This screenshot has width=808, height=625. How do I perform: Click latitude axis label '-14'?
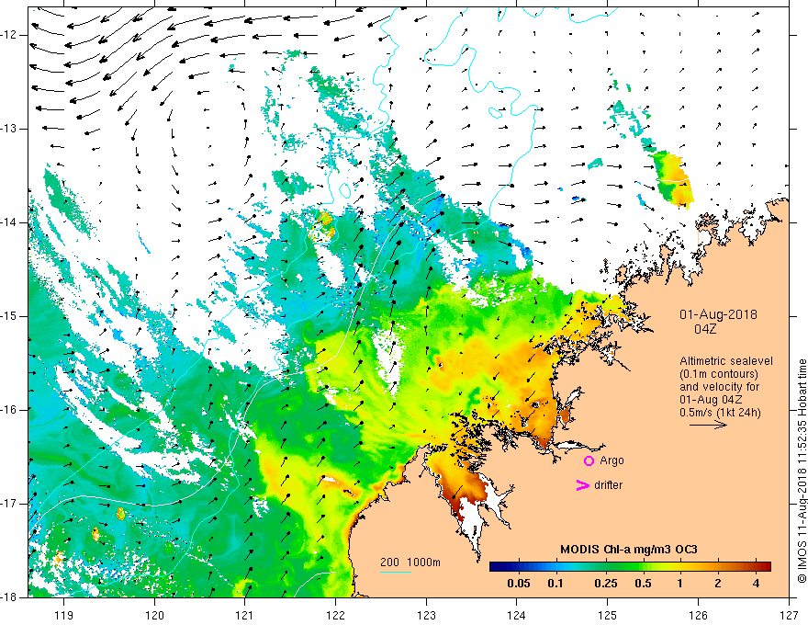pos(10,222)
